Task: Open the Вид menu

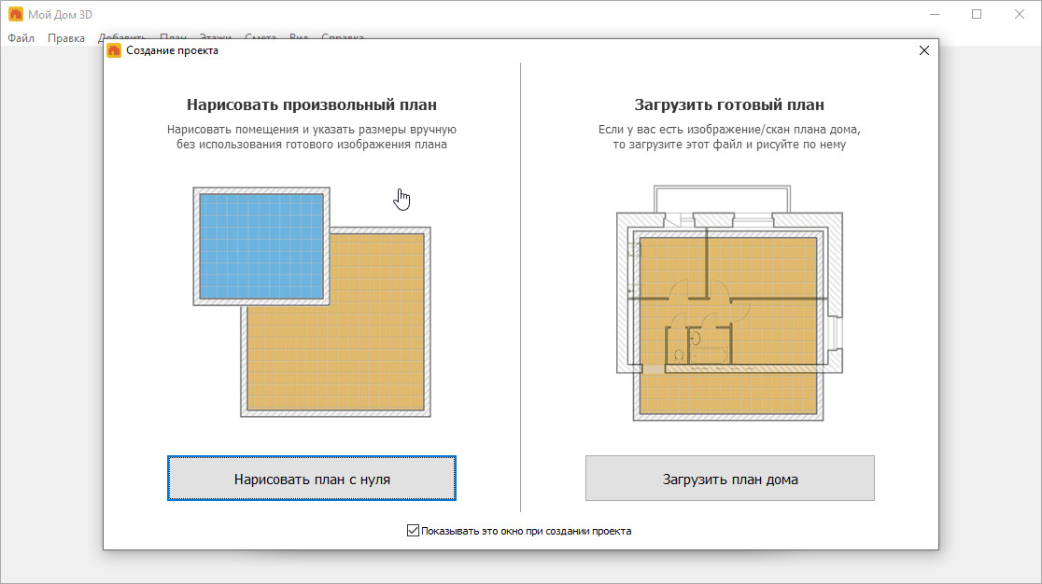Action: [299, 38]
